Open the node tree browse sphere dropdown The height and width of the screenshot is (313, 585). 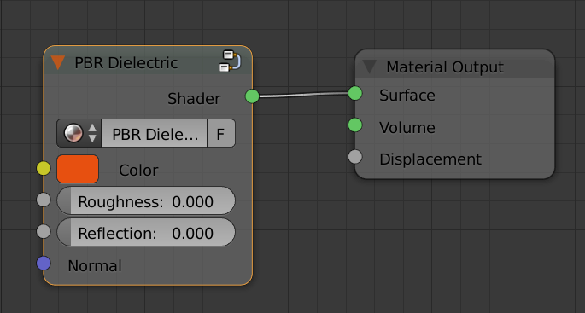(79, 133)
